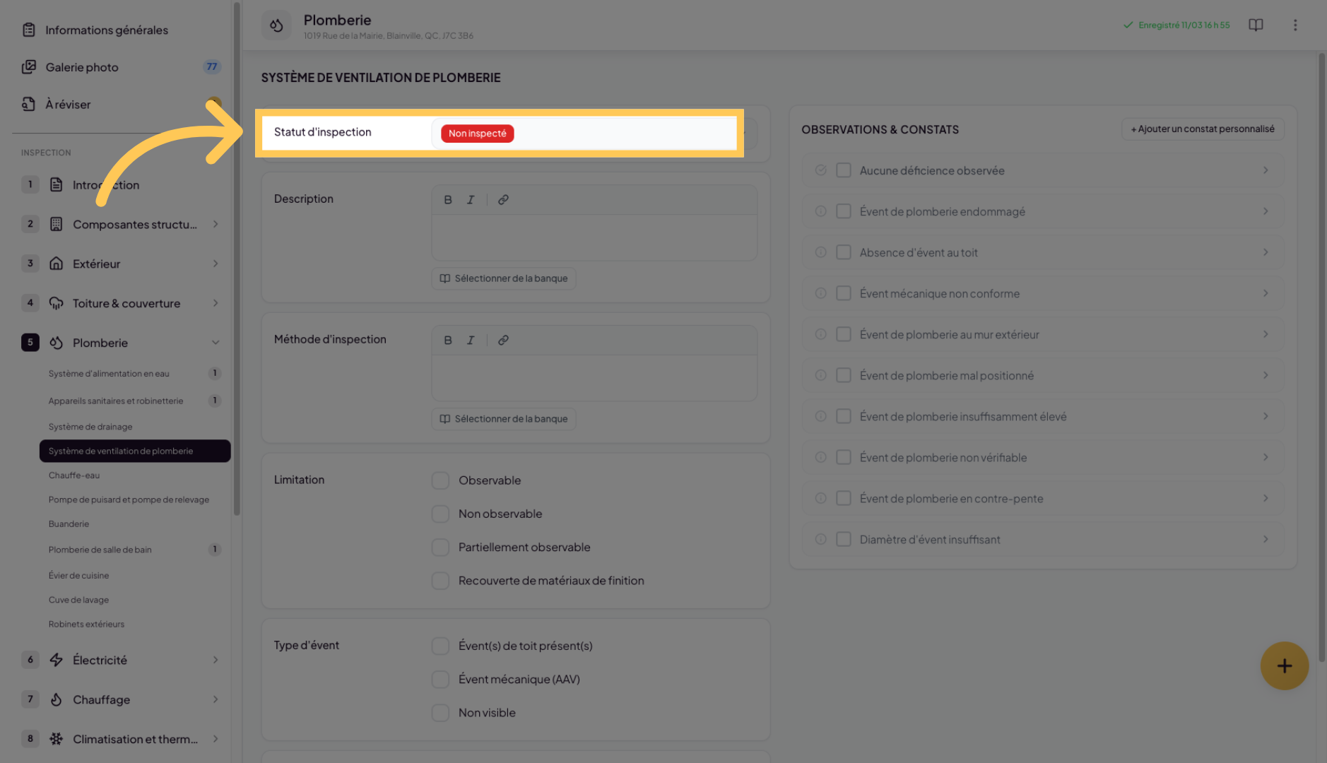This screenshot has height=763, width=1327.
Task: Open the book icon in top header
Action: coord(1256,25)
